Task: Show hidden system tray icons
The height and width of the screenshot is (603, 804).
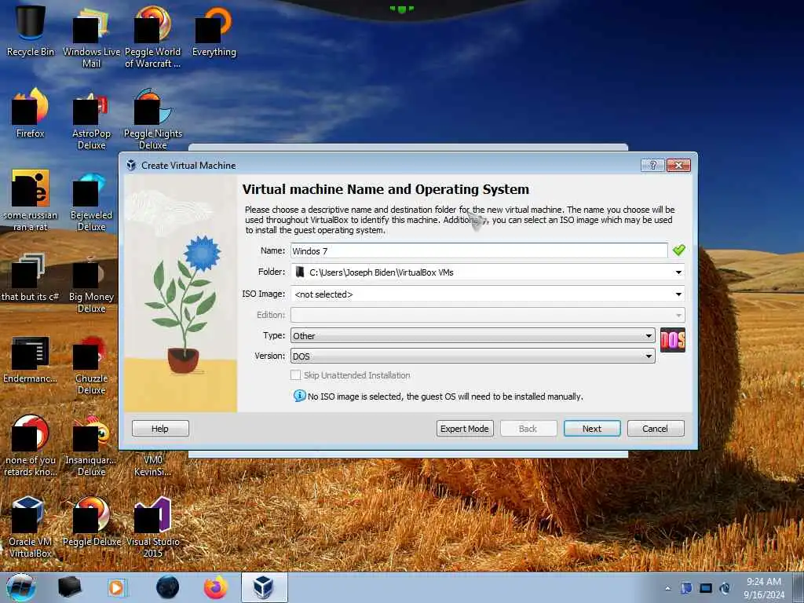Action: tap(667, 588)
